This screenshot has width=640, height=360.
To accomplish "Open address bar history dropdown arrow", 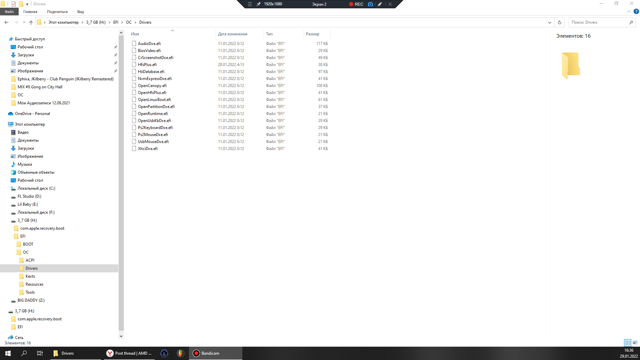I will (x=549, y=22).
